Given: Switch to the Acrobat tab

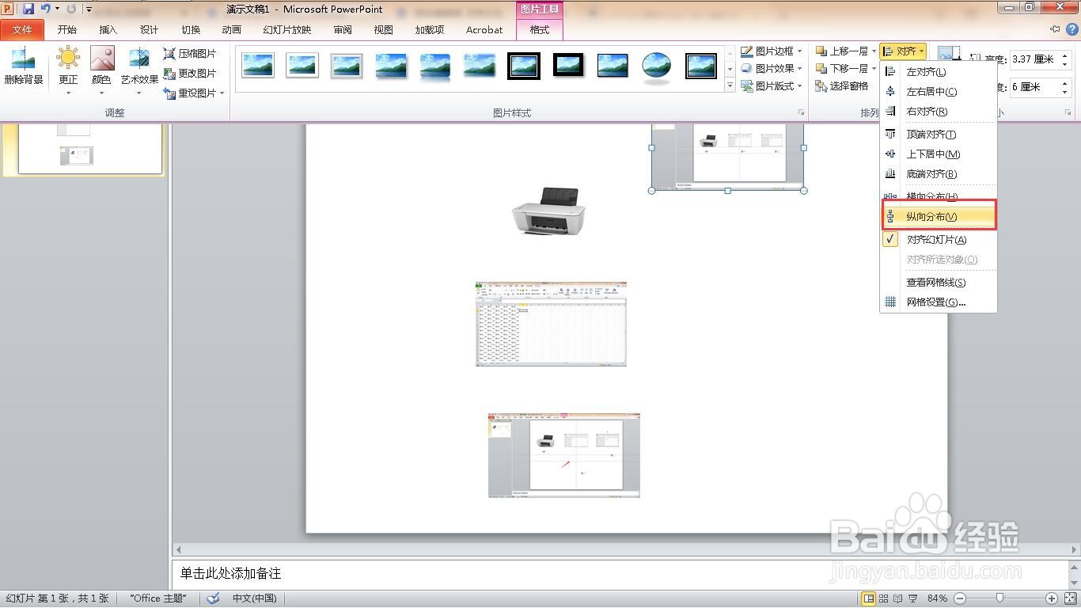Looking at the screenshot, I should coord(484,29).
